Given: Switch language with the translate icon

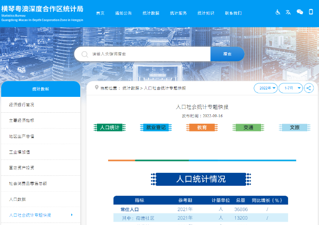Looking at the screenshot, I should click(288, 12).
